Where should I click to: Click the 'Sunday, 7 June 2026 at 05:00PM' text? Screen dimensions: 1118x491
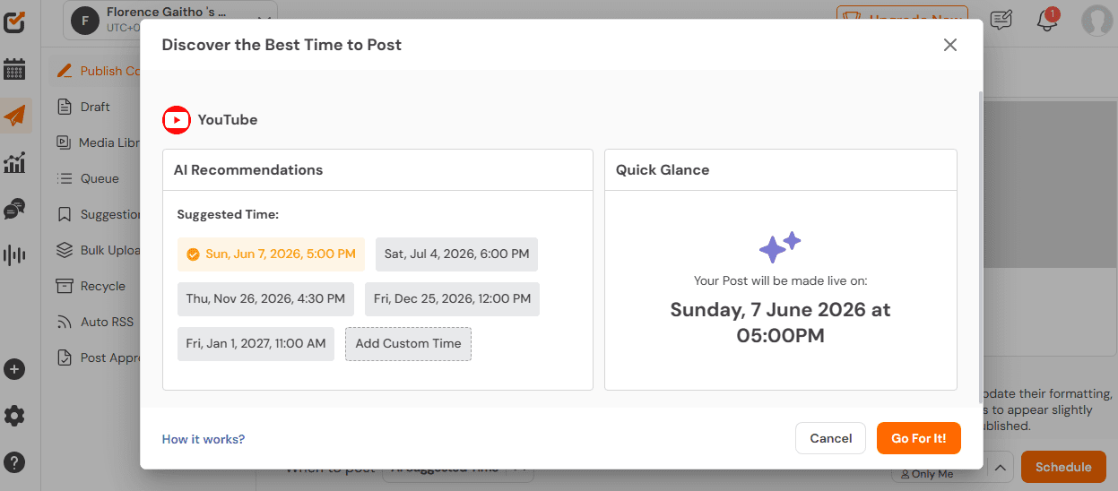coord(780,323)
